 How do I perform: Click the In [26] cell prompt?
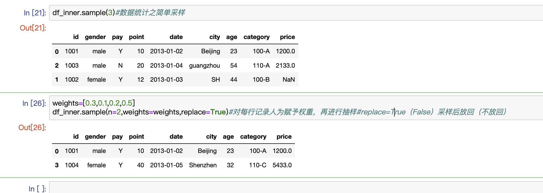34,104
